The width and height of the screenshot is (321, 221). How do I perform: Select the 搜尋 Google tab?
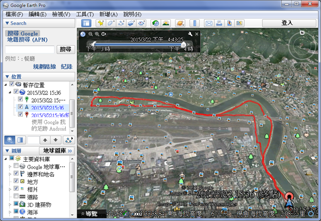[22, 33]
